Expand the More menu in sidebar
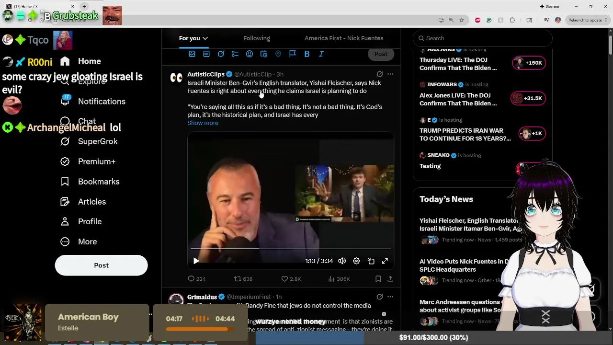The height and width of the screenshot is (345, 613). coord(79,241)
